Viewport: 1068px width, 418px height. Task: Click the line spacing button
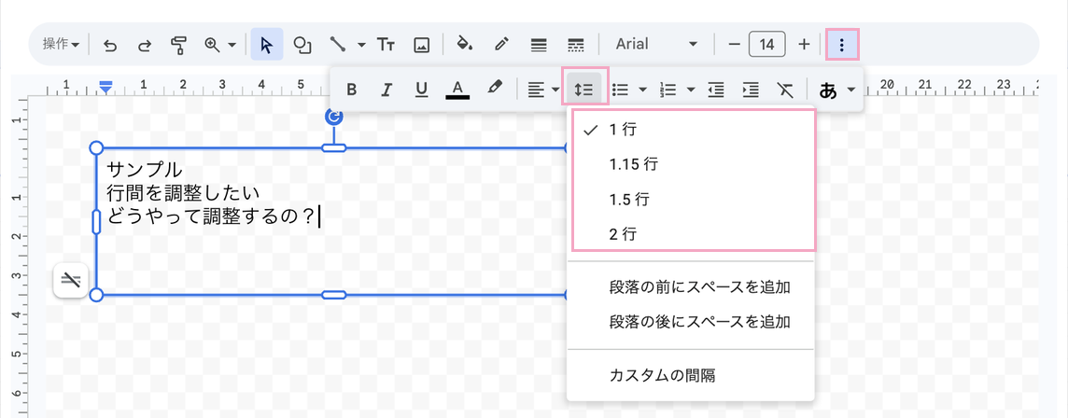pyautogui.click(x=584, y=90)
